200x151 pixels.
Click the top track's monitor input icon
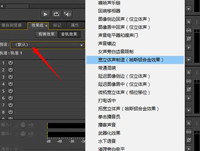188,31
